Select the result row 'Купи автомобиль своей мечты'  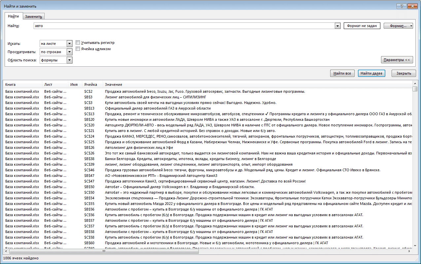208,103
